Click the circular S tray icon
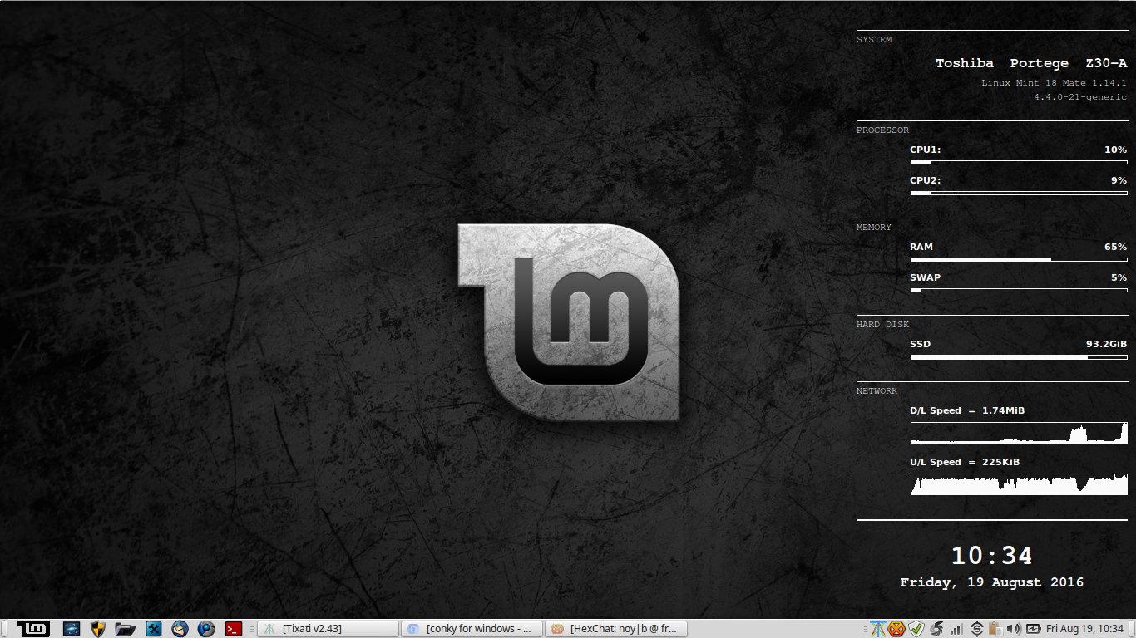The width and height of the screenshot is (1136, 638). (x=976, y=629)
